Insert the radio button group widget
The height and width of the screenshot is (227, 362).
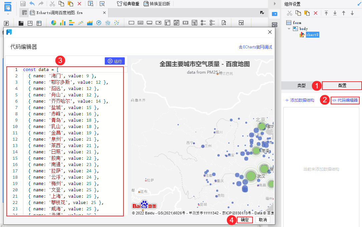[203, 23]
